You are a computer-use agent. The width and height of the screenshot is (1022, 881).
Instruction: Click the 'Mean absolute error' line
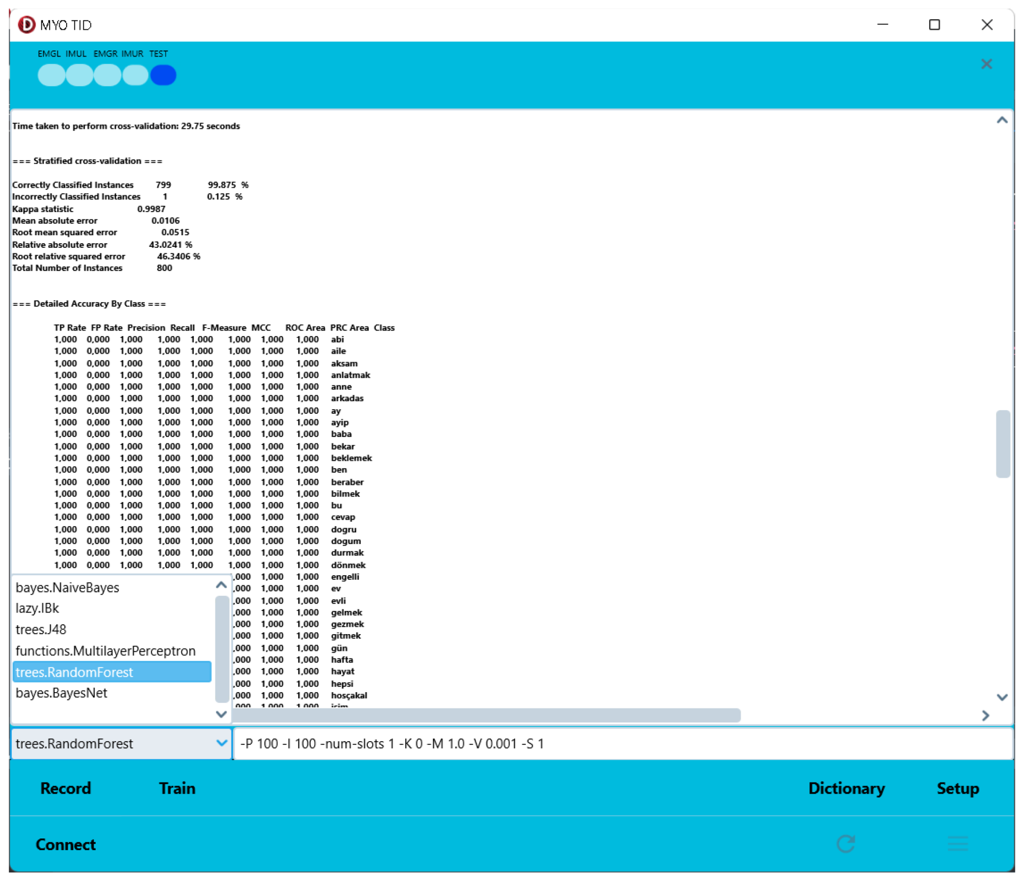point(95,221)
